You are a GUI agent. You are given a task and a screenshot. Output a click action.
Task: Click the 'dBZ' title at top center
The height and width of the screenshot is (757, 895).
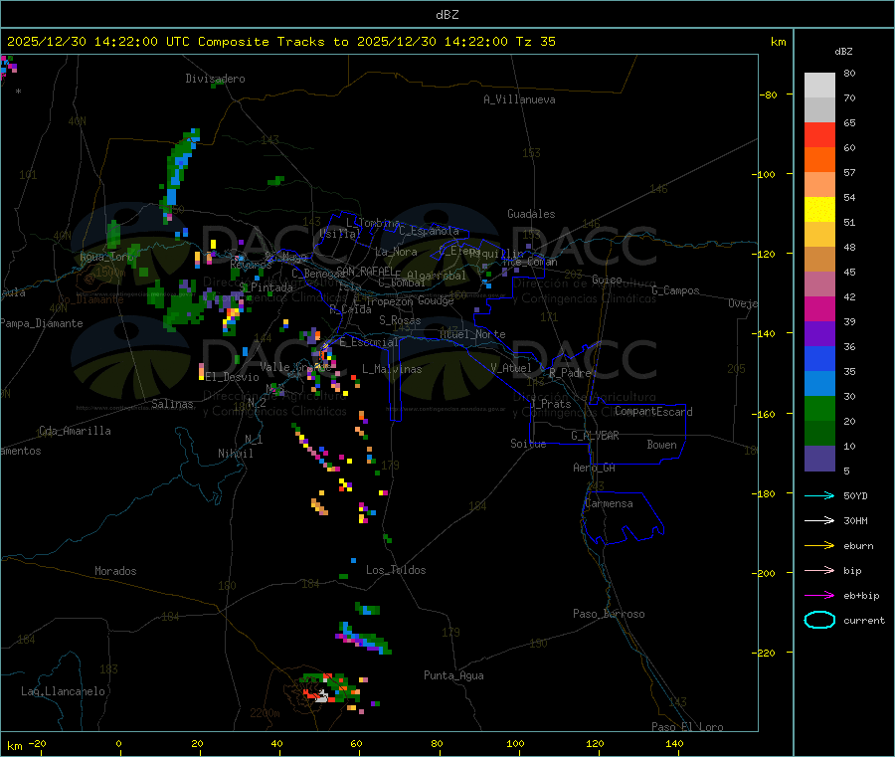(447, 15)
